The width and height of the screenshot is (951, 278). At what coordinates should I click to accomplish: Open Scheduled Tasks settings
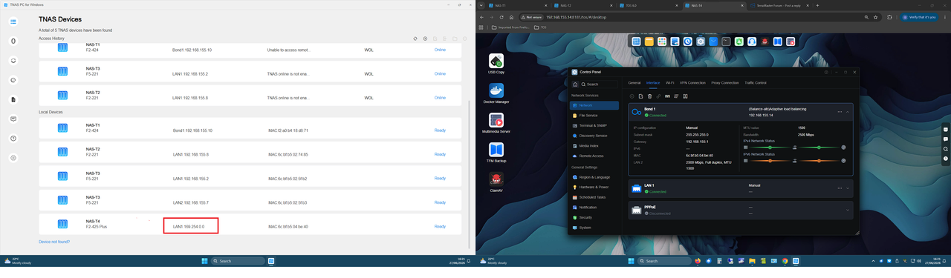[594, 197]
